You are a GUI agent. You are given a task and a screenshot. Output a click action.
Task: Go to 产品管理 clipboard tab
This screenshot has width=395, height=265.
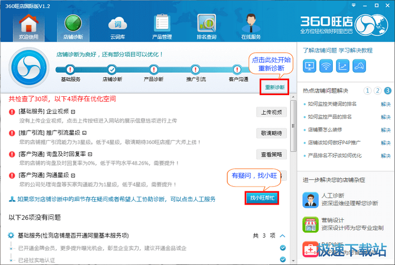pos(162,27)
